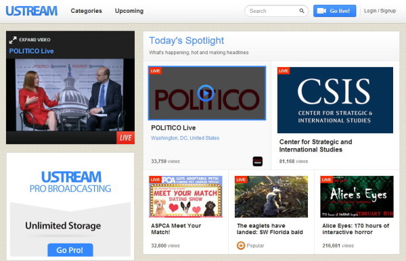Click the camera icon on Go live
This screenshot has width=406, height=261.
321,11
